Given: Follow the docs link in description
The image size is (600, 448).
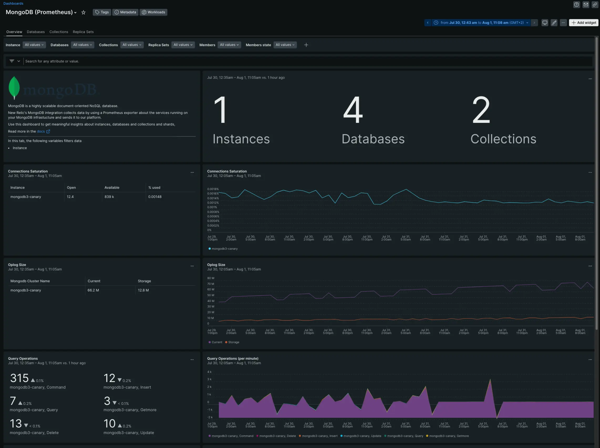Looking at the screenshot, I should (41, 132).
